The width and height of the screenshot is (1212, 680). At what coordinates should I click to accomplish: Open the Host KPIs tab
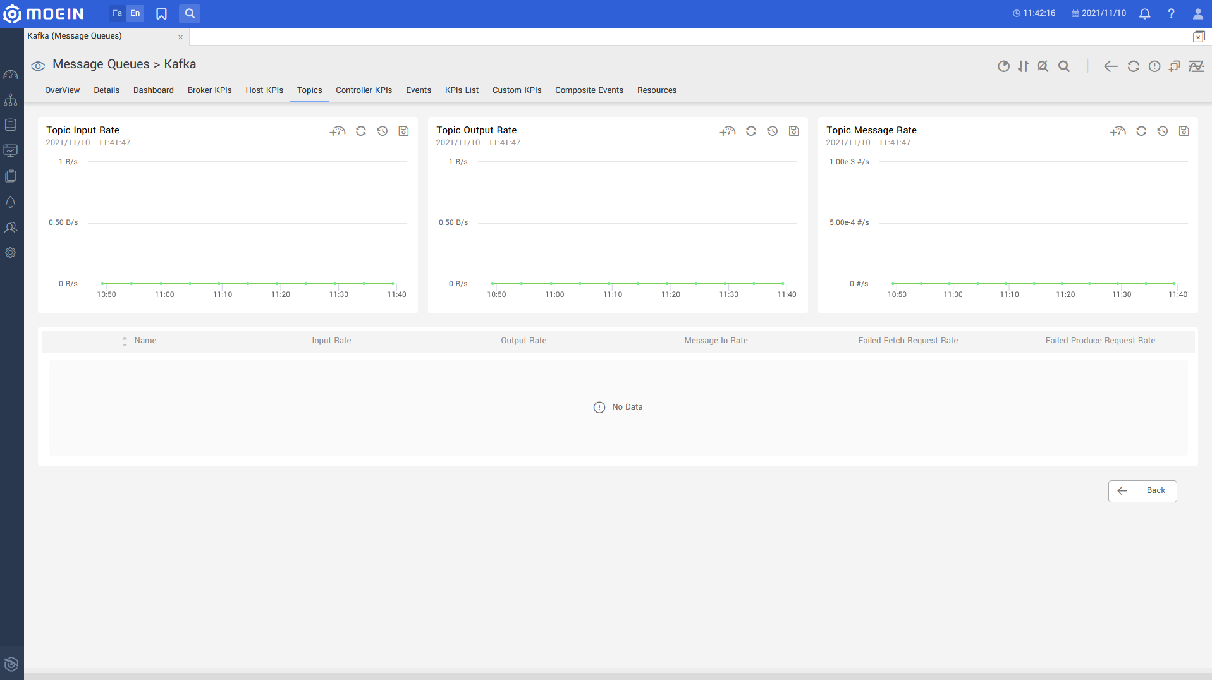click(264, 90)
